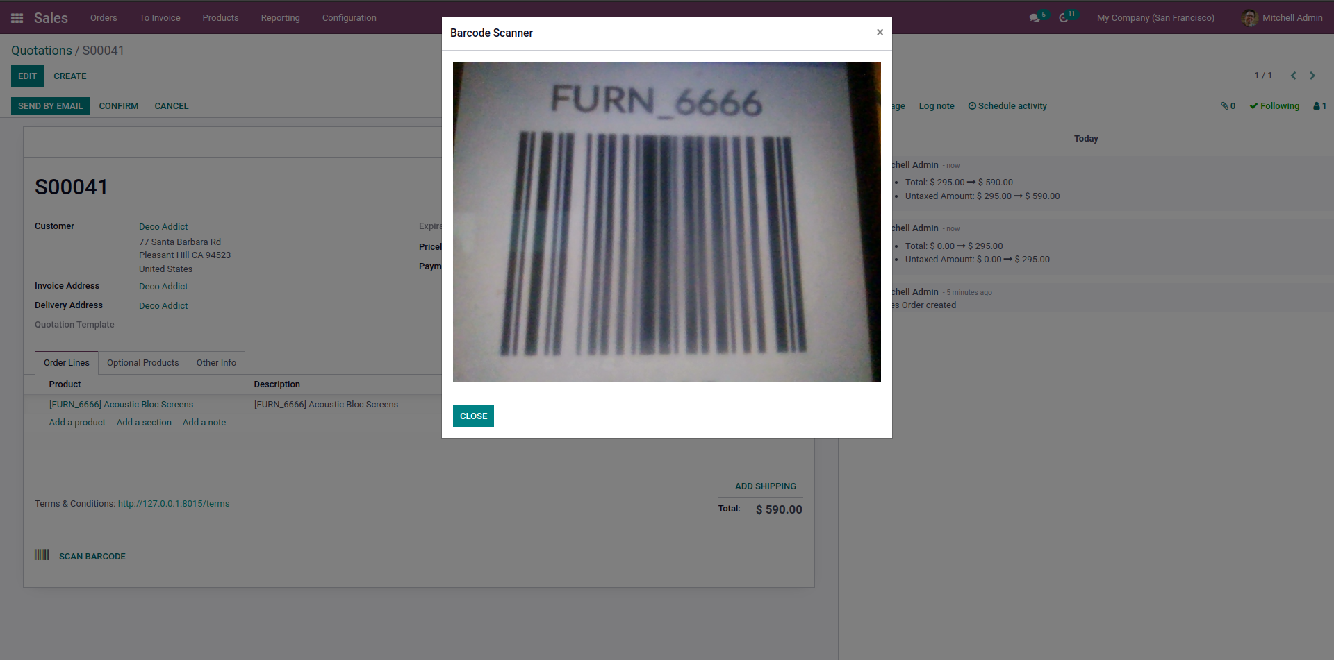This screenshot has width=1334, height=660.
Task: Click the CREATE button
Action: (70, 76)
